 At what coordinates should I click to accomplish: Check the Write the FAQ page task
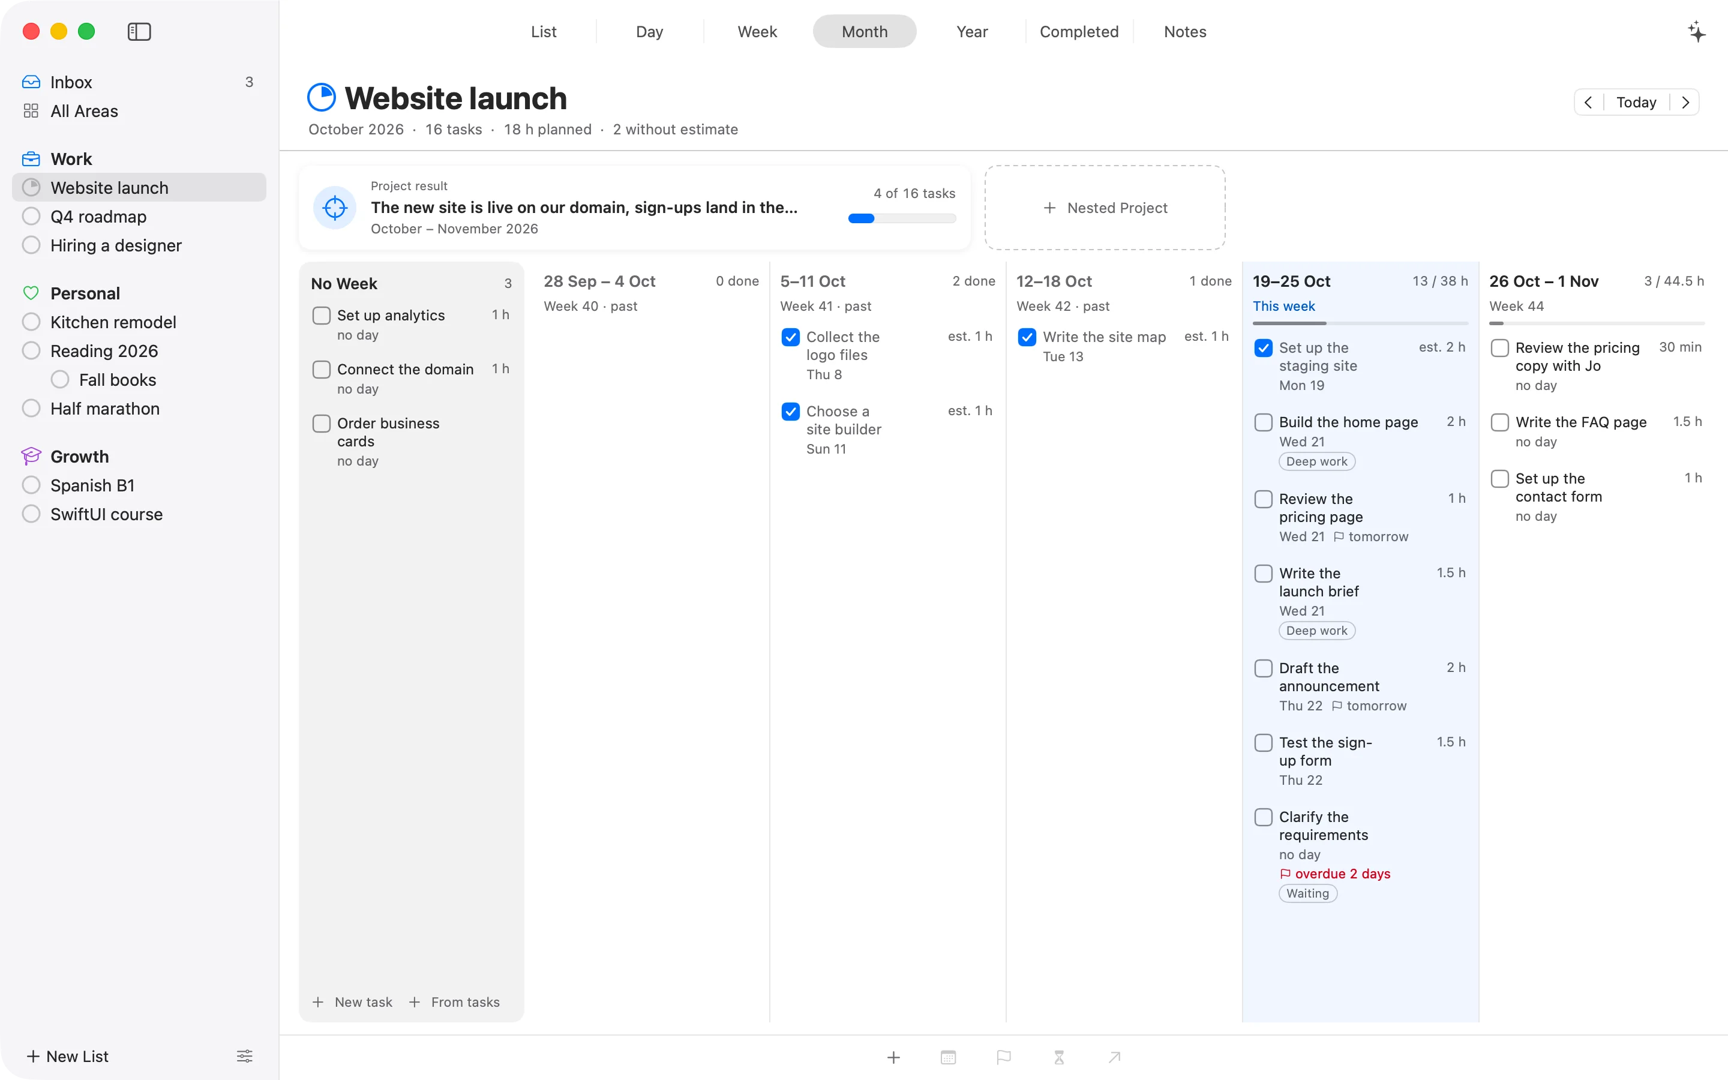(x=1499, y=422)
